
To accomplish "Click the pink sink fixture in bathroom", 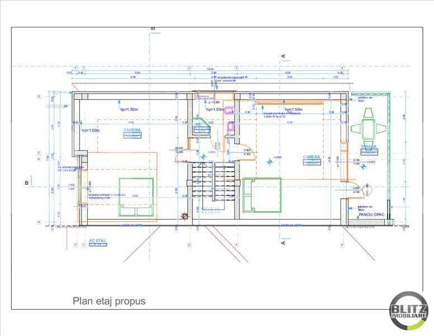I will click(x=229, y=110).
